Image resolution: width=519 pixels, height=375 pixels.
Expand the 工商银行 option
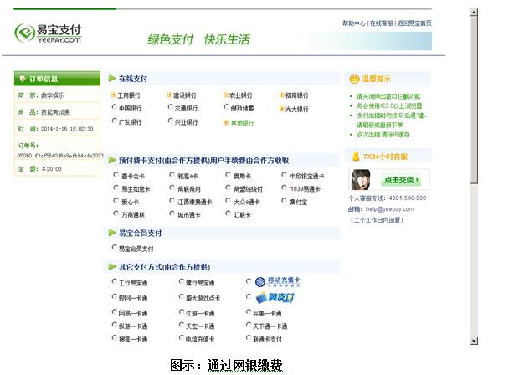(114, 95)
